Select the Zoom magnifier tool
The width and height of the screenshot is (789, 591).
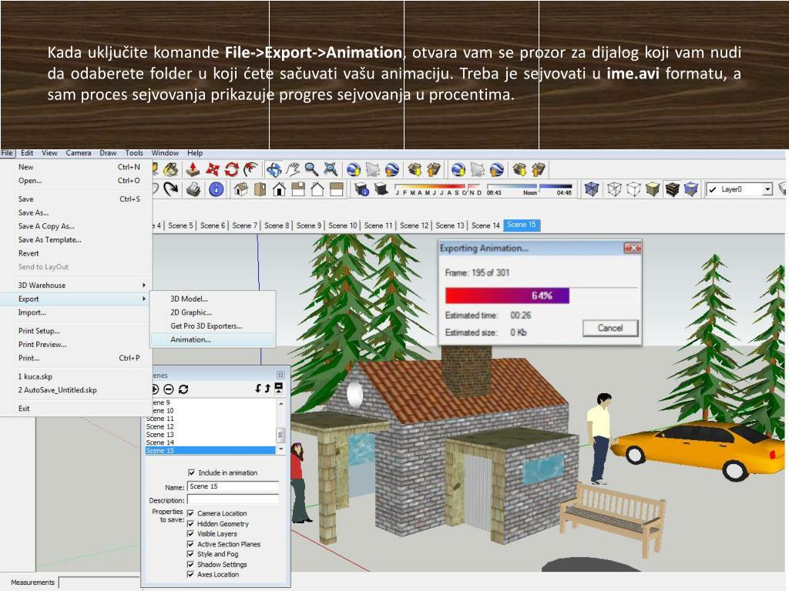(311, 170)
